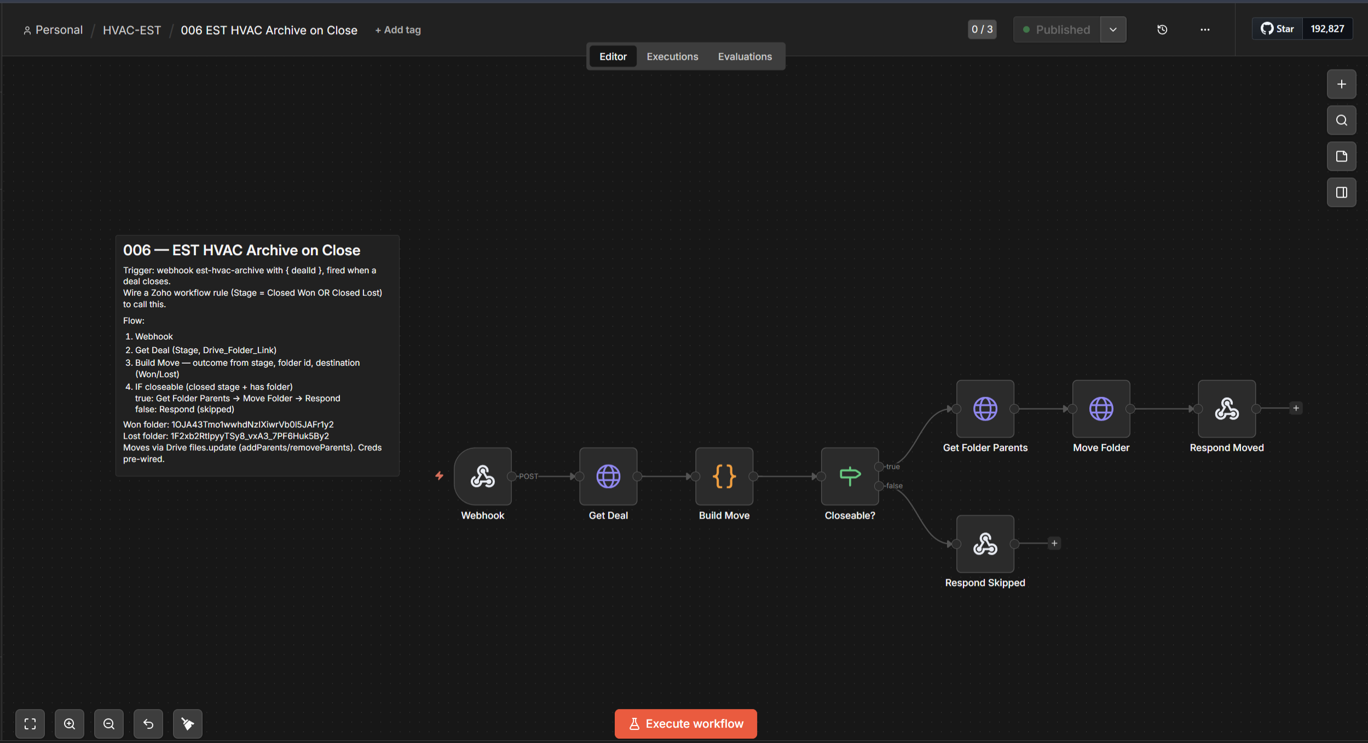Click the Add tag link
The image size is (1368, 743).
pyautogui.click(x=398, y=30)
